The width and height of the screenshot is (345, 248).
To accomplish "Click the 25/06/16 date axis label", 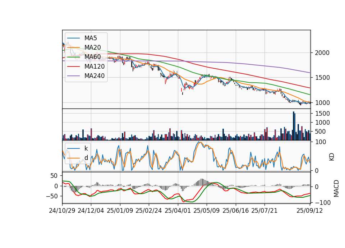I will pyautogui.click(x=236, y=211).
